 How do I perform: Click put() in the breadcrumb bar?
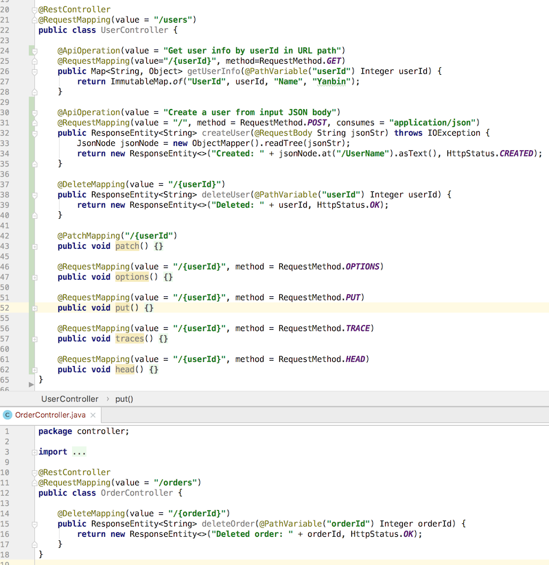(126, 398)
